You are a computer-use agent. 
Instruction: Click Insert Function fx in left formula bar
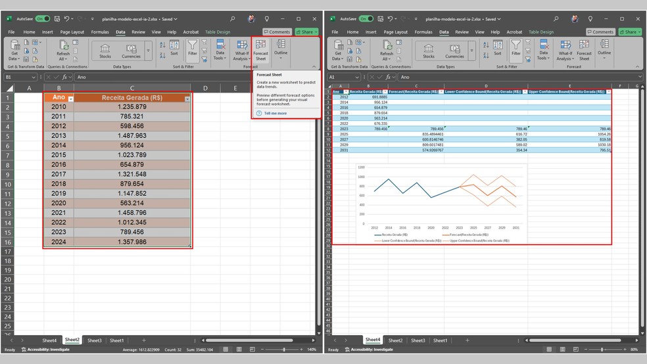(x=65, y=77)
